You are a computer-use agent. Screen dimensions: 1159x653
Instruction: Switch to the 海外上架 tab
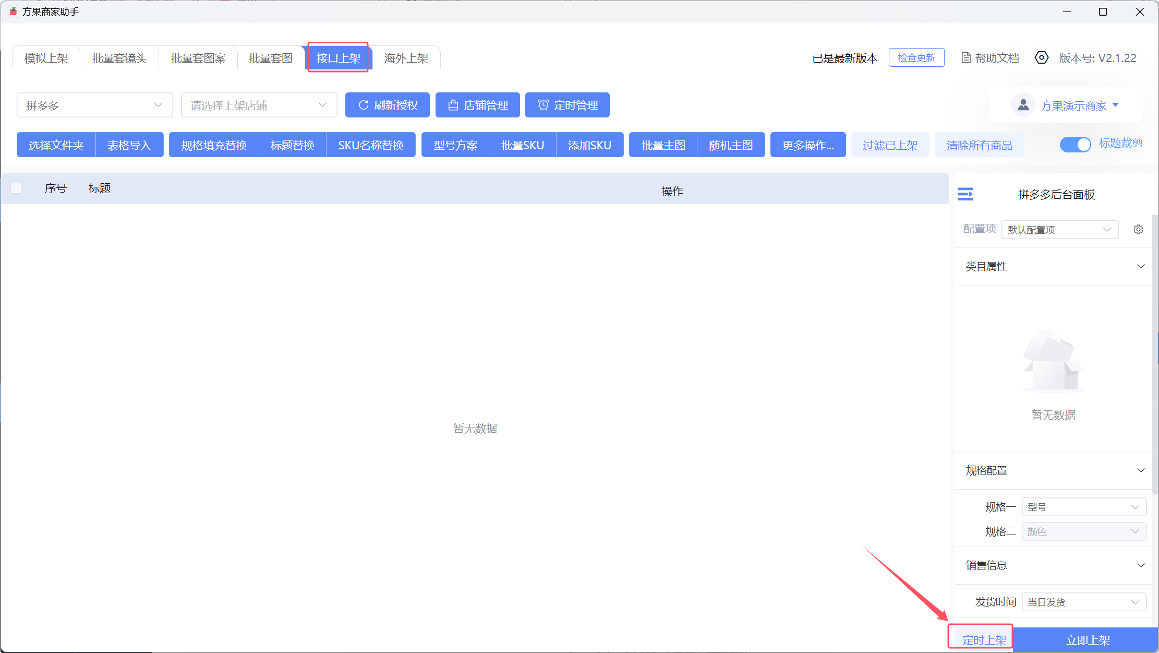[406, 58]
